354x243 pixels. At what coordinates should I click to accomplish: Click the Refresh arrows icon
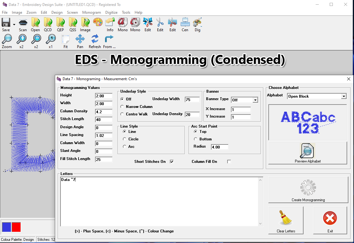[95, 39]
